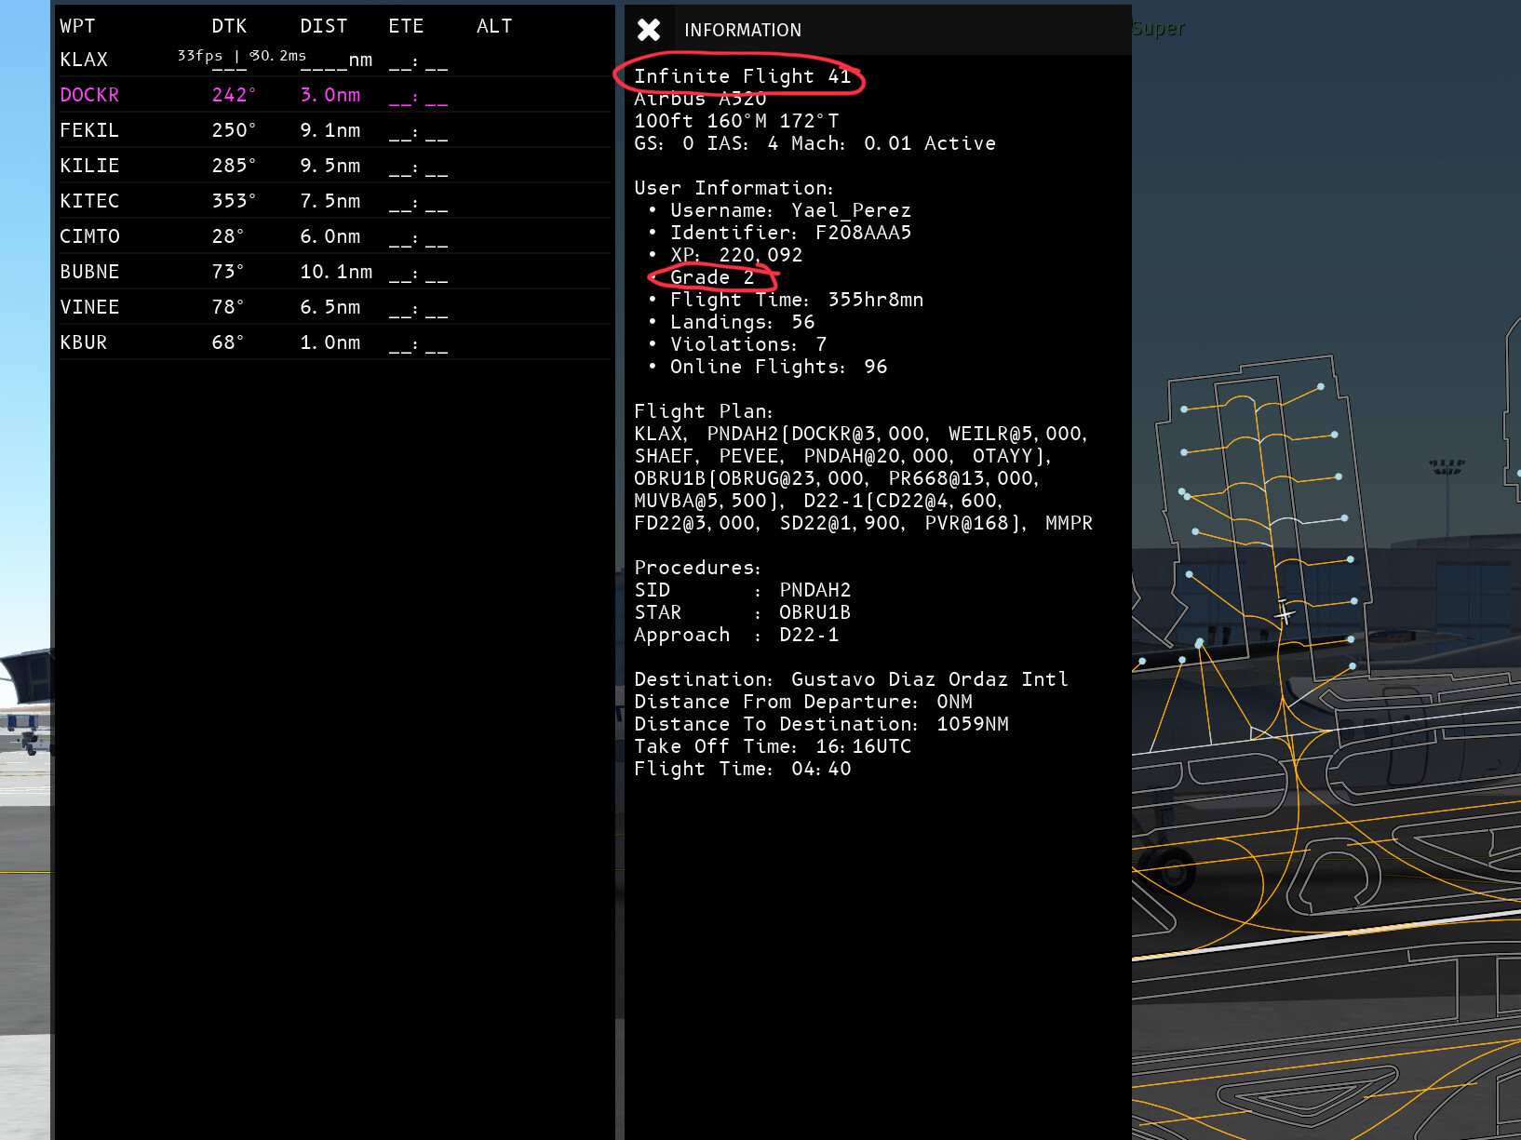Select the KBUR waypoint

click(333, 342)
